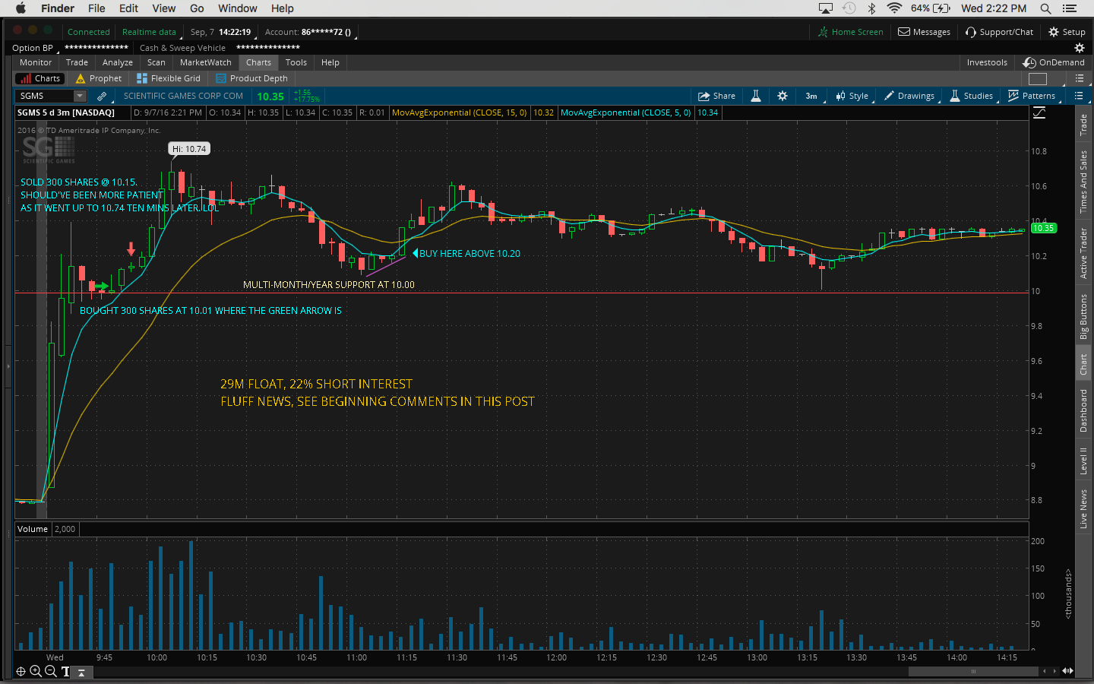Click the Volume study label
Image resolution: width=1094 pixels, height=684 pixels.
tap(33, 529)
